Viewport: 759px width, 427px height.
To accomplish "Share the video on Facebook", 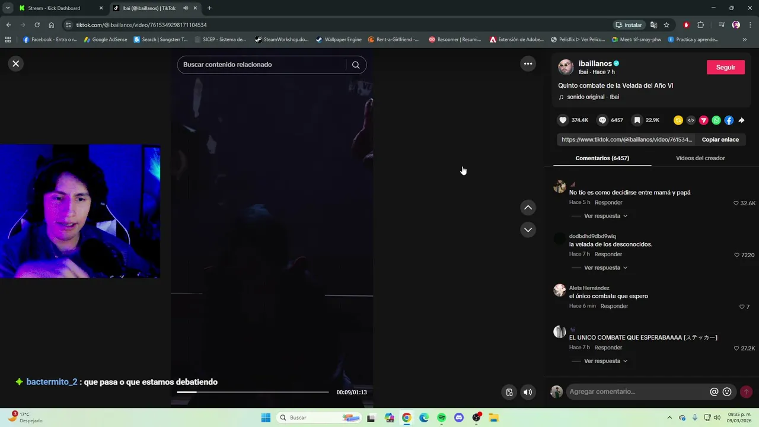I will pos(729,120).
